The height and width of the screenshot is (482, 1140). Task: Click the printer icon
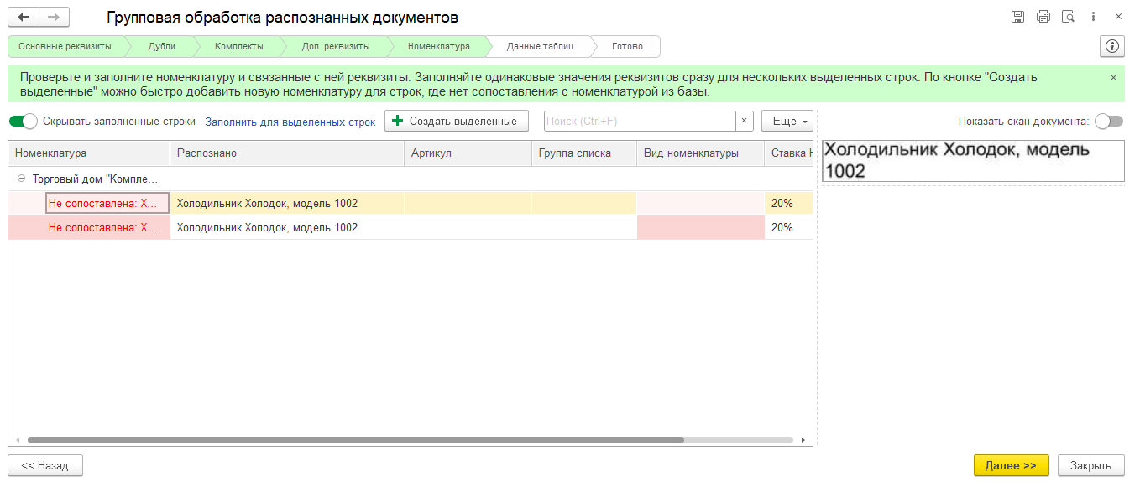point(1043,17)
